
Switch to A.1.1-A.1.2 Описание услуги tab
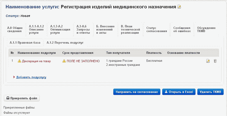click(x=36, y=29)
